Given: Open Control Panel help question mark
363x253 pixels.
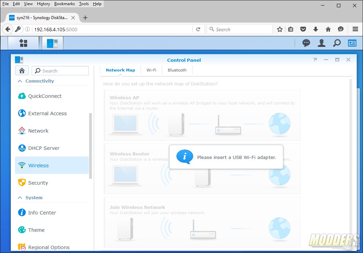Looking at the screenshot, I should click(315, 60).
